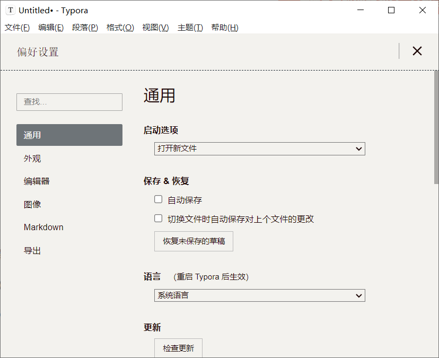Select the 通用 settings category
439x358 pixels.
point(69,135)
